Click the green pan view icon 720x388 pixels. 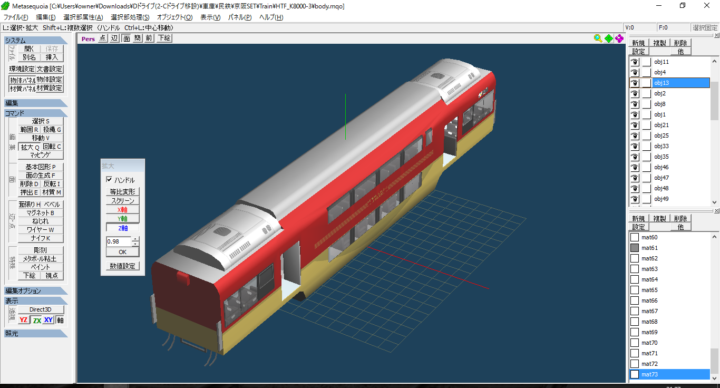tap(609, 38)
